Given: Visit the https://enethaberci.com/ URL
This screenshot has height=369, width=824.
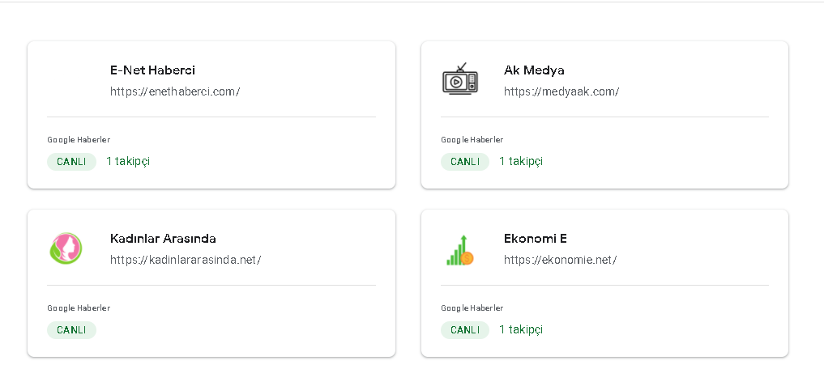Looking at the screenshot, I should pyautogui.click(x=175, y=91).
